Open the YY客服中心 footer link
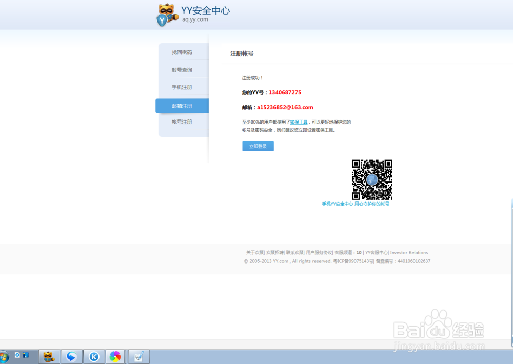The height and width of the screenshot is (364, 513). coord(377,252)
